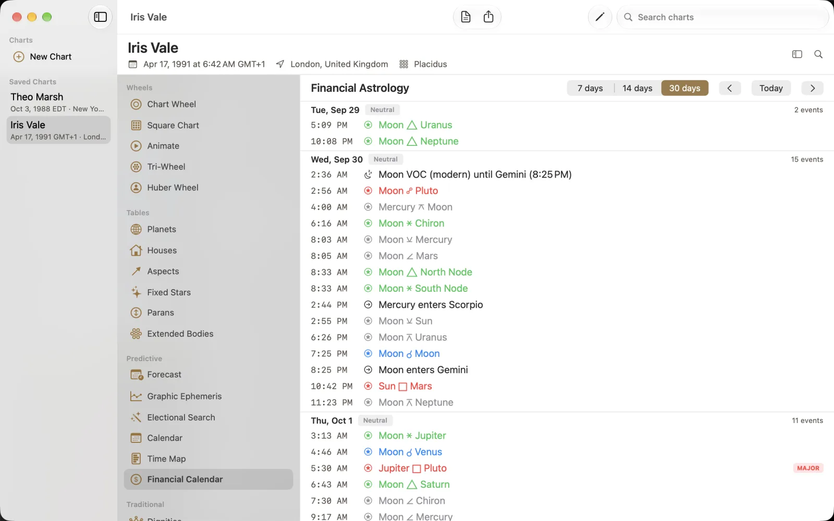834x521 pixels.
Task: Go to previous period with left chevron
Action: click(730, 88)
